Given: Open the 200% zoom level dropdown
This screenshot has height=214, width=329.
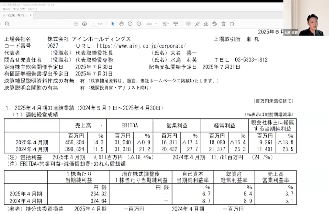Looking at the screenshot, I should point(151,24).
